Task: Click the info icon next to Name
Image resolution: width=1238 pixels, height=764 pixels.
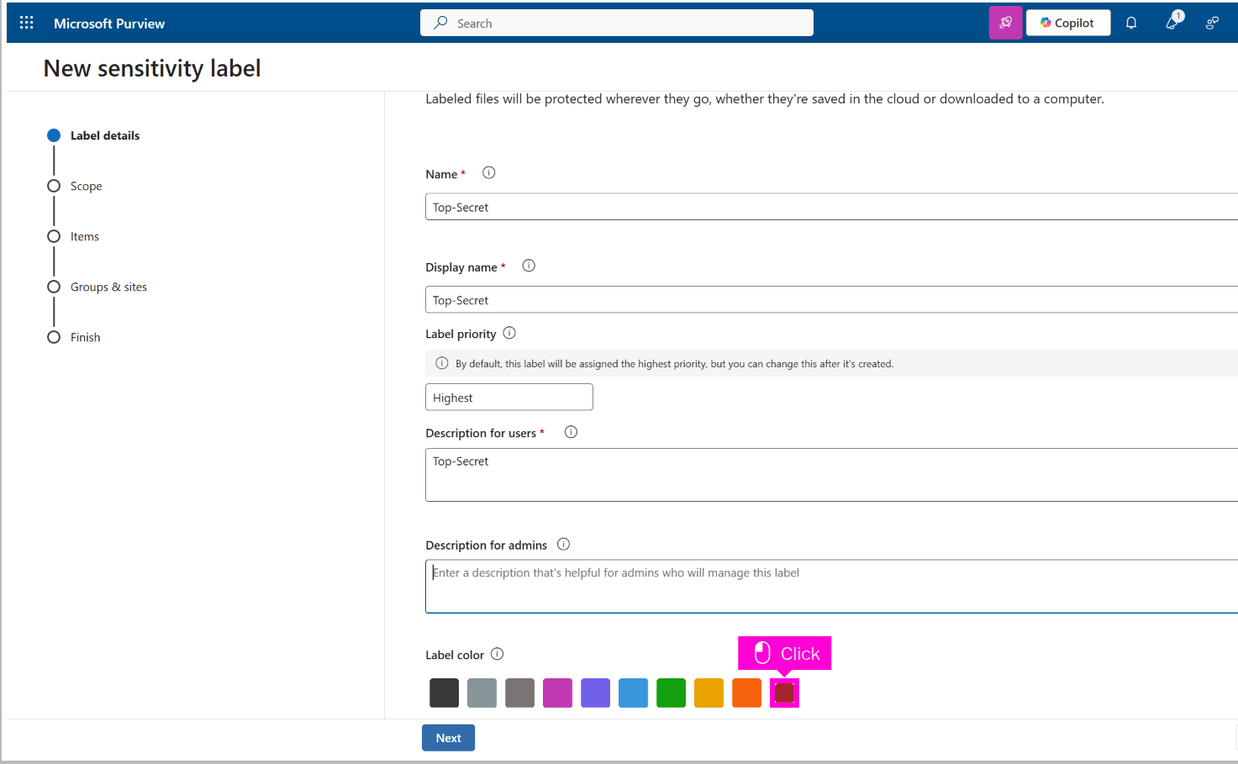Action: tap(488, 173)
